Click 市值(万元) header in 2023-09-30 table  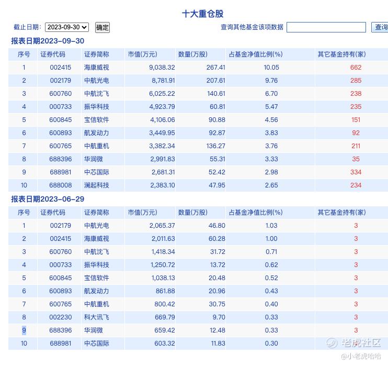point(142,54)
